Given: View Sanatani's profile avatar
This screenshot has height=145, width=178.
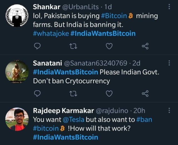Looking at the screenshot, I should point(17,72).
